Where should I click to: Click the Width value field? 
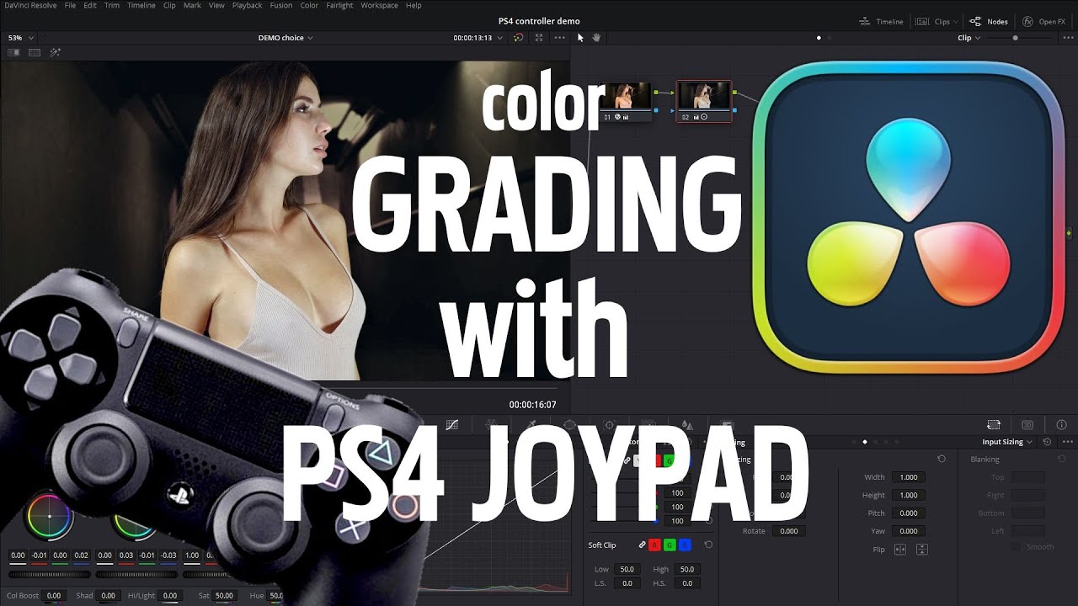(908, 477)
